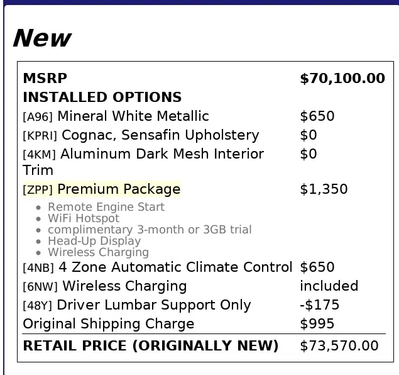Click the INSTALLED OPTIONS heading
Image resolution: width=399 pixels, height=375 pixels.
pyautogui.click(x=102, y=98)
